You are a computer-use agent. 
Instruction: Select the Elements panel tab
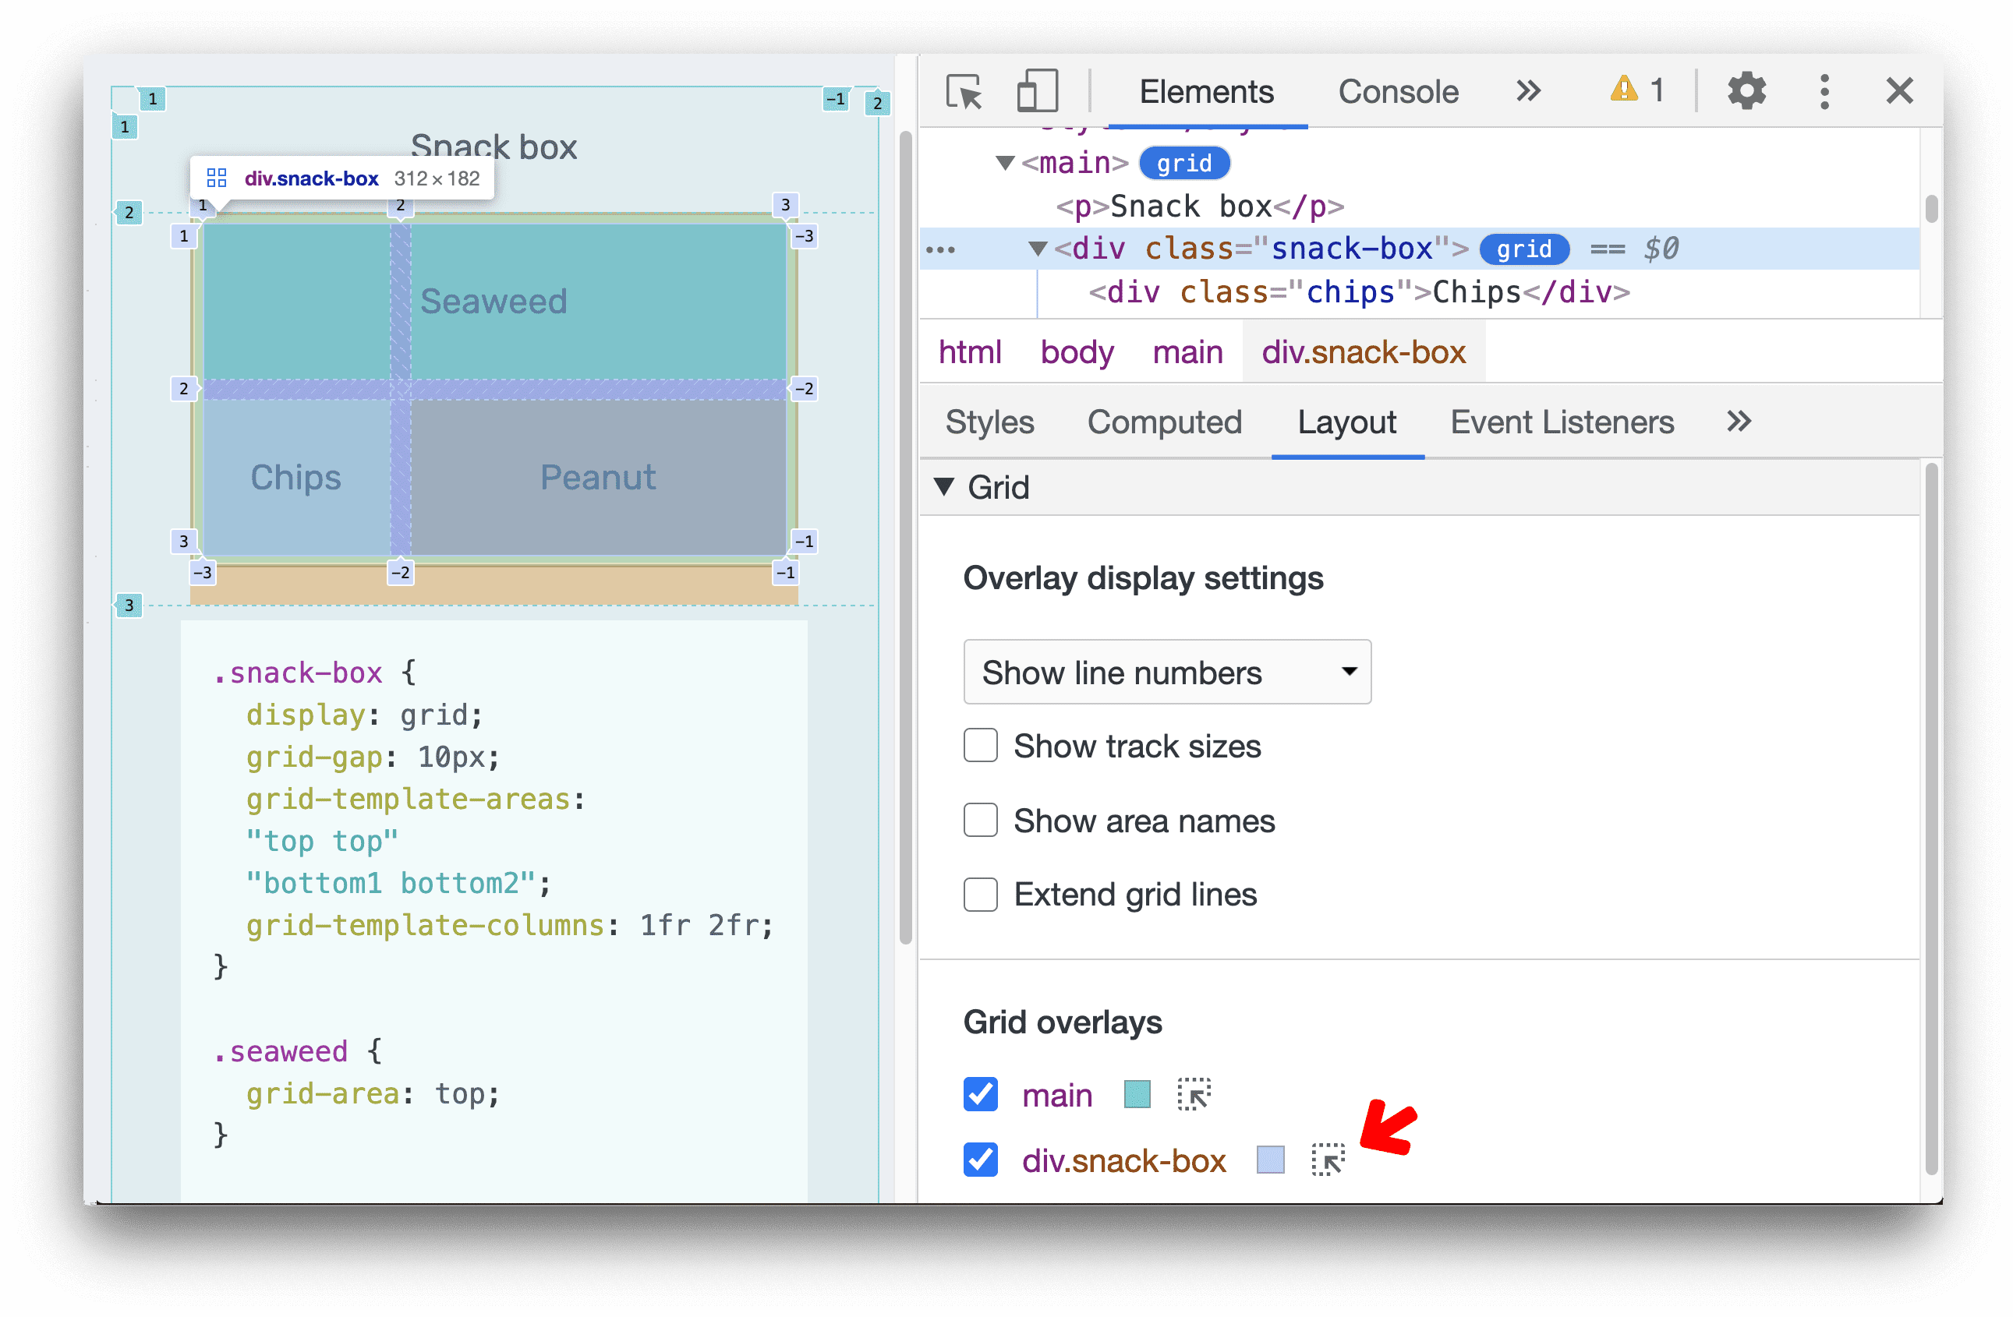(x=1205, y=93)
